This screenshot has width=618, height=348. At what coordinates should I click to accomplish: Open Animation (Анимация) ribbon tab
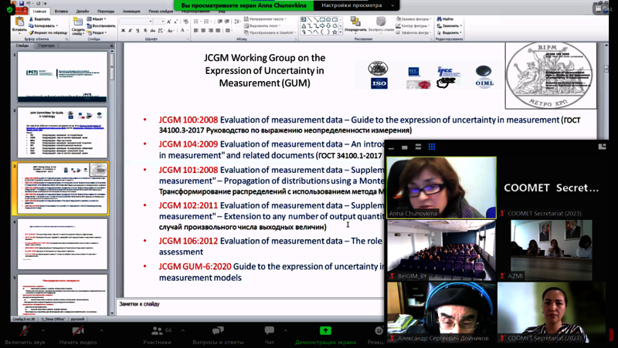131,12
